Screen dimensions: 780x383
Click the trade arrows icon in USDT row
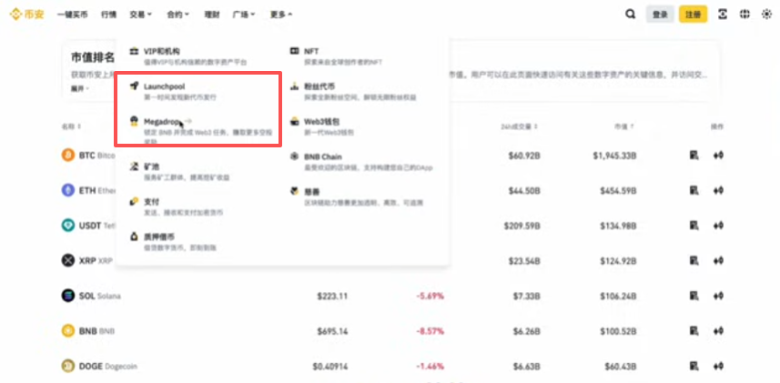pos(718,226)
